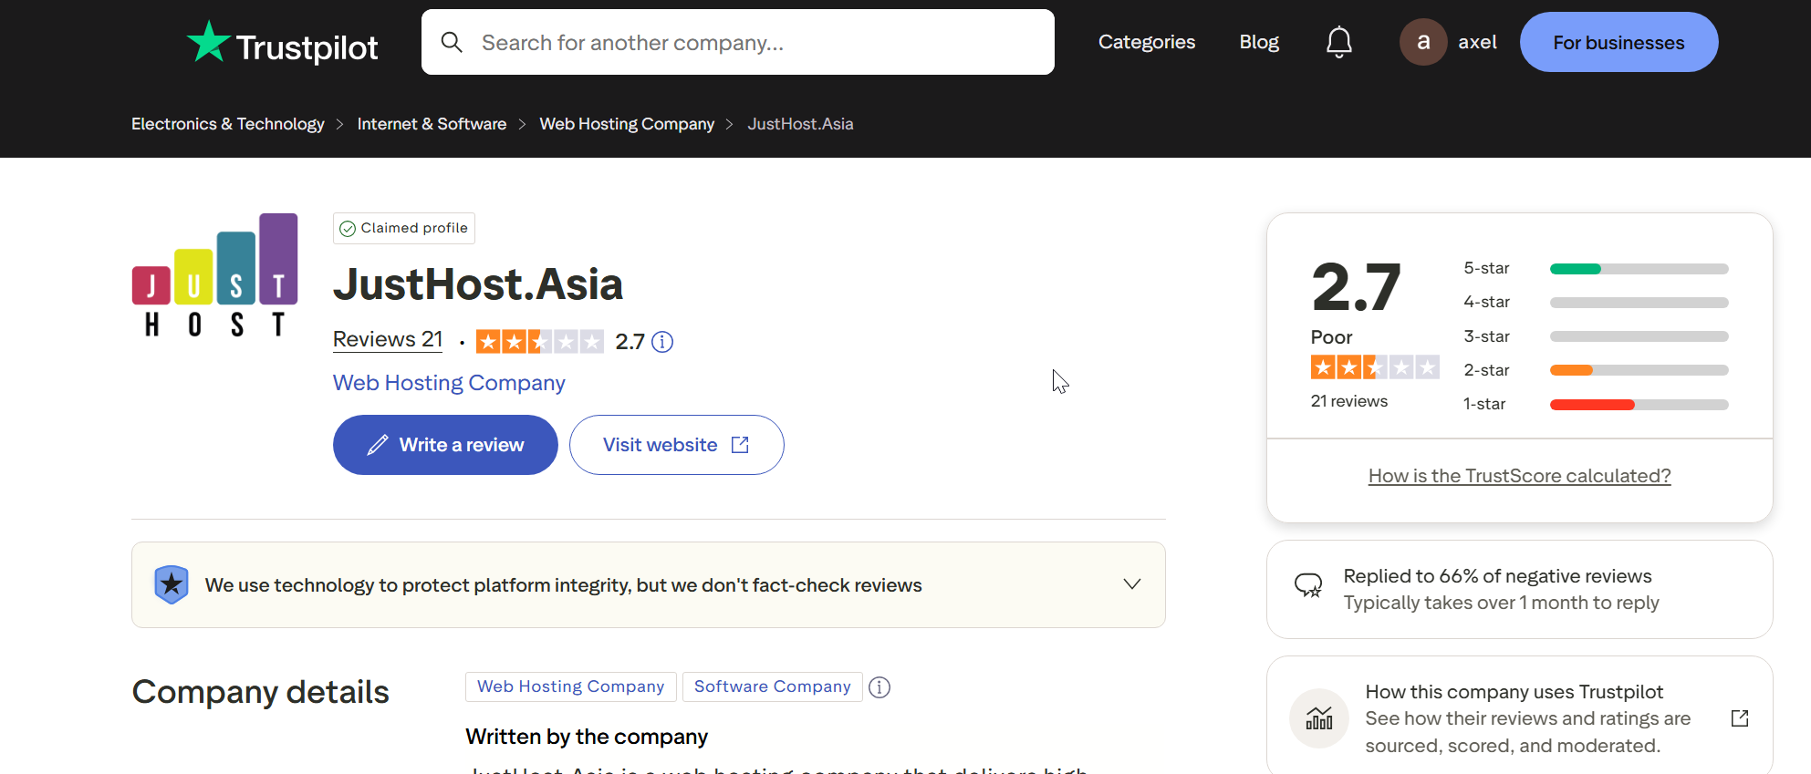Image resolution: width=1811 pixels, height=774 pixels.
Task: Go to Web Hosting Company breadcrumb
Action: [627, 124]
